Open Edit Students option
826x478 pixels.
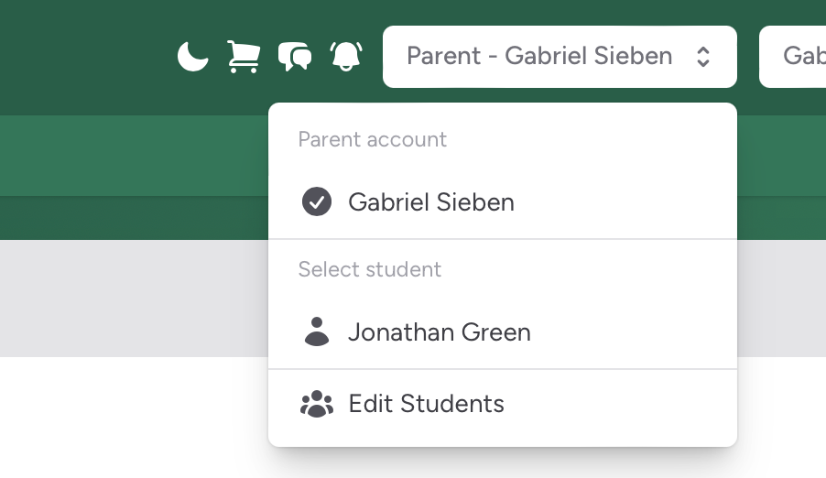(503, 404)
